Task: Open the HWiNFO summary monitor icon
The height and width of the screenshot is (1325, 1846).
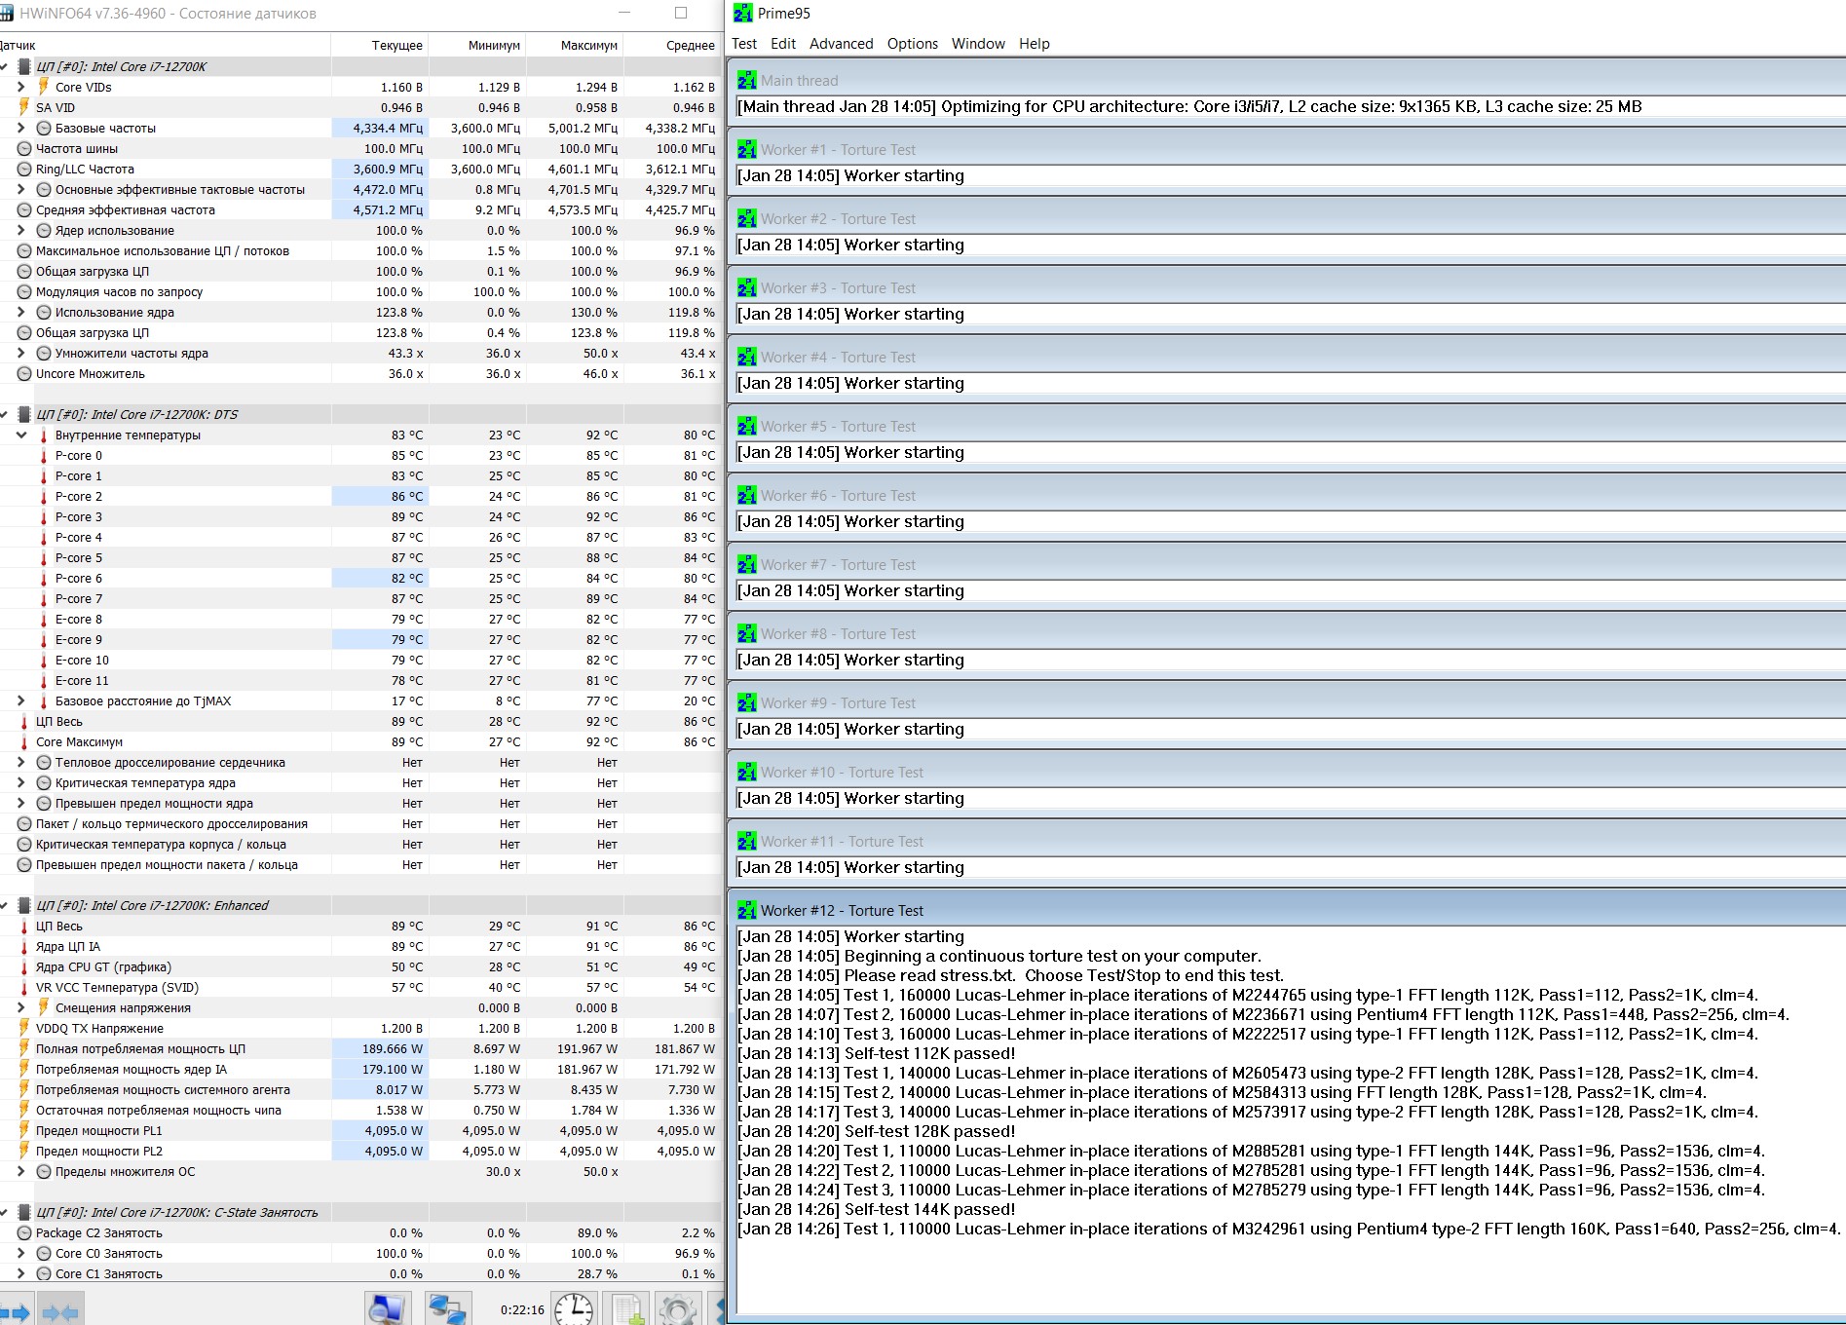Action: (387, 1308)
